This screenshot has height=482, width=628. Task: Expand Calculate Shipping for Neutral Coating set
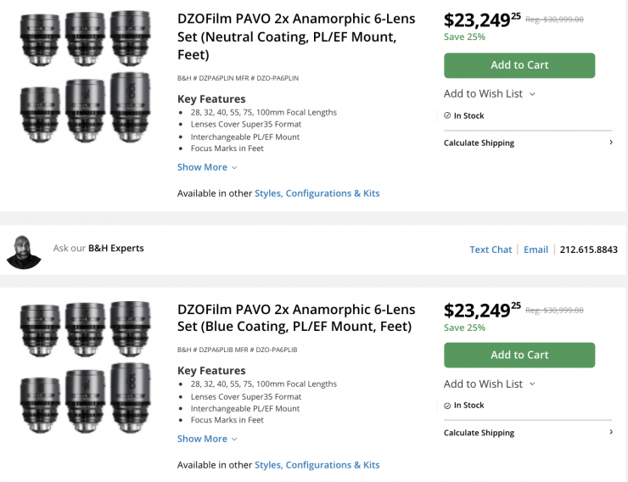(527, 143)
